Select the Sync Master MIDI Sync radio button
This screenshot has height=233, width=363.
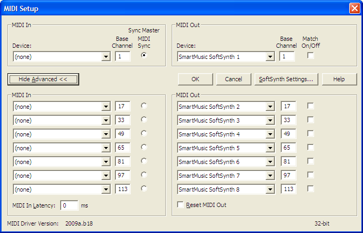click(x=144, y=55)
